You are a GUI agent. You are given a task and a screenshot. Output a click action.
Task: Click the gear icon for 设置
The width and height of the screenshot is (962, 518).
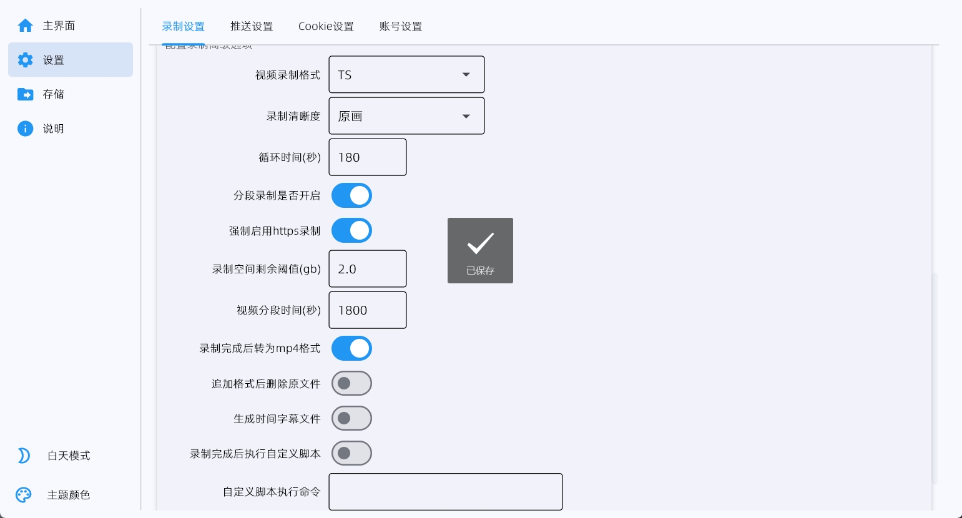pyautogui.click(x=25, y=60)
